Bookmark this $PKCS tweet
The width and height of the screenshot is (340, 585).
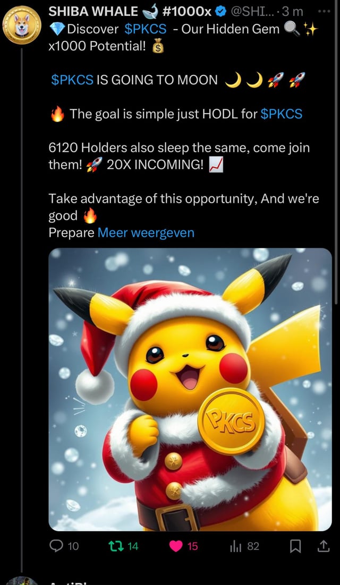pos(295,547)
